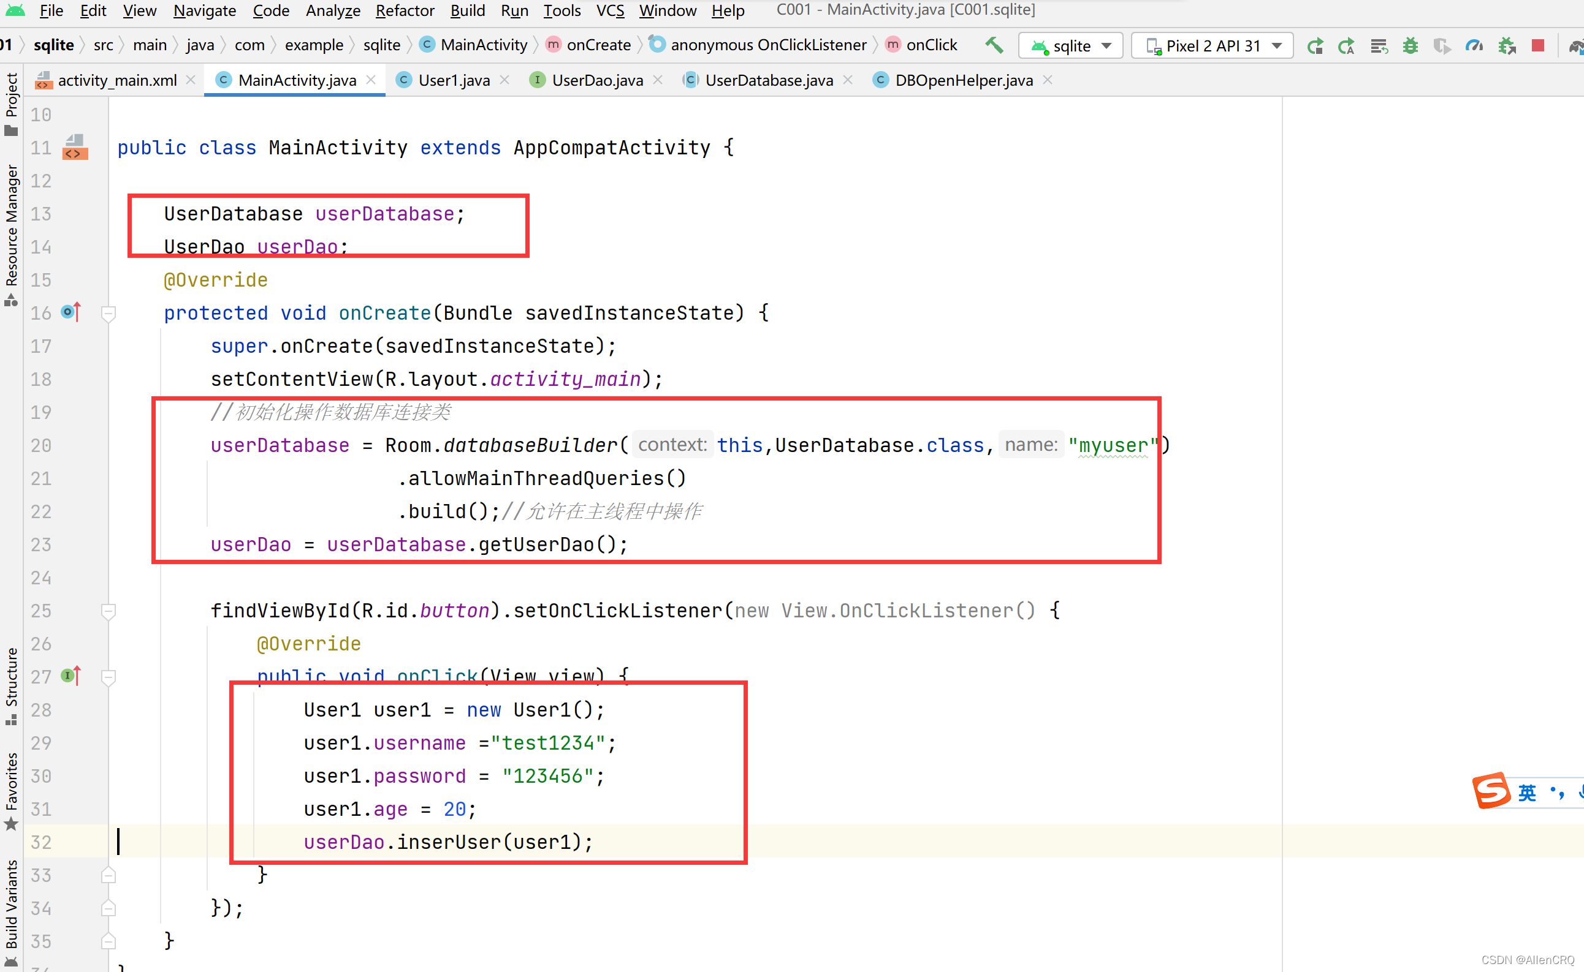
Task: Click the example package breadcrumb
Action: (314, 44)
